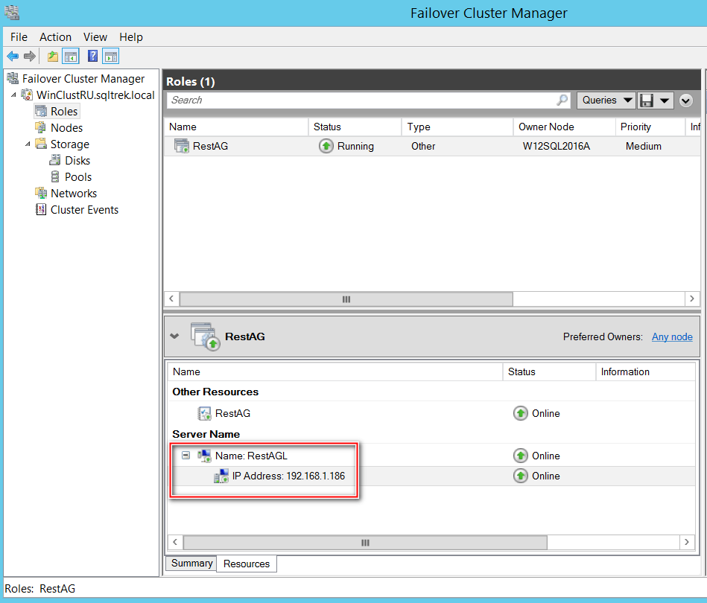Open the save query dropdown arrow
This screenshot has width=707, height=603.
(664, 100)
